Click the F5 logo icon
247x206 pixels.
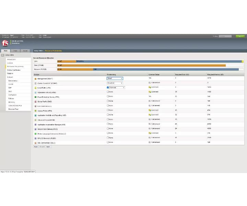[x=5, y=43]
